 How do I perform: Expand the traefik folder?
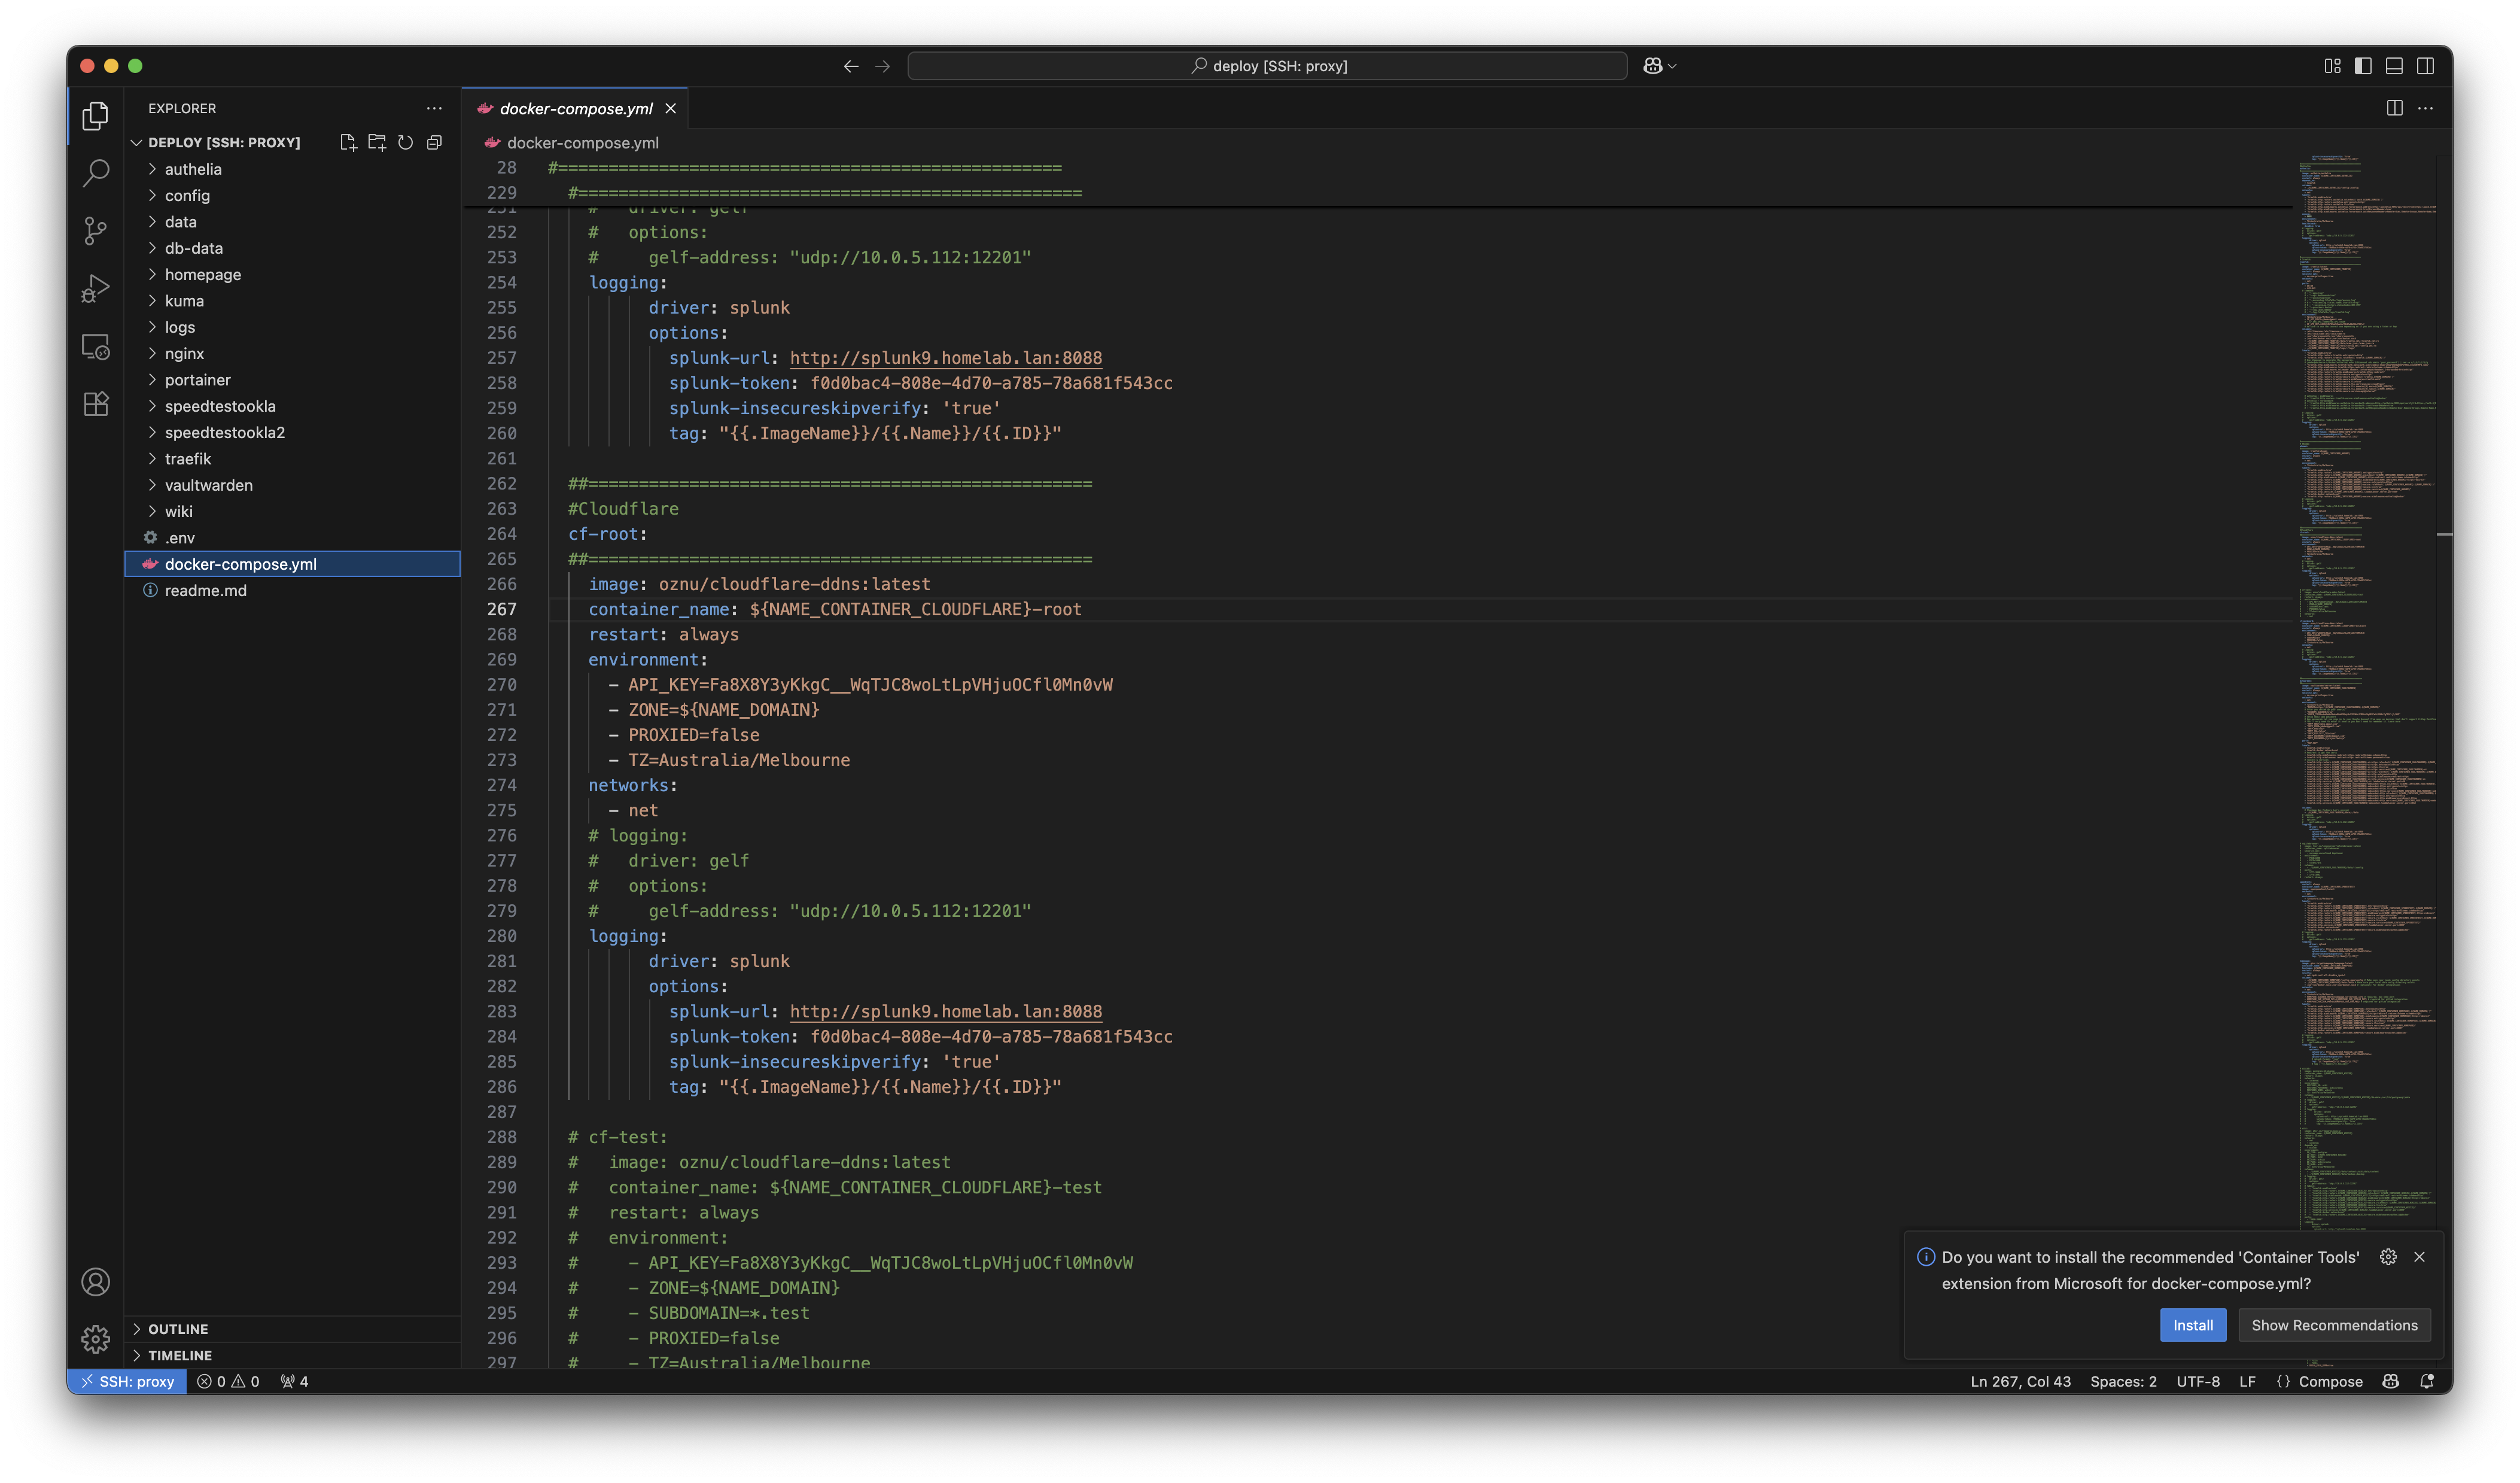[x=188, y=459]
